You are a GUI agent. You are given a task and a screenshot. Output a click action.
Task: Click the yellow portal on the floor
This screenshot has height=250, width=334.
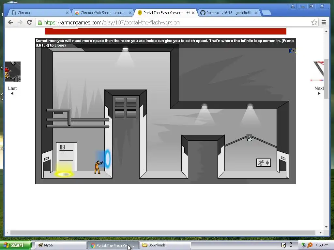[64, 174]
